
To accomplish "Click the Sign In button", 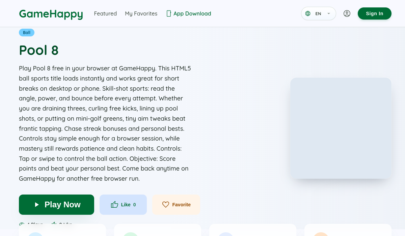I will [375, 13].
